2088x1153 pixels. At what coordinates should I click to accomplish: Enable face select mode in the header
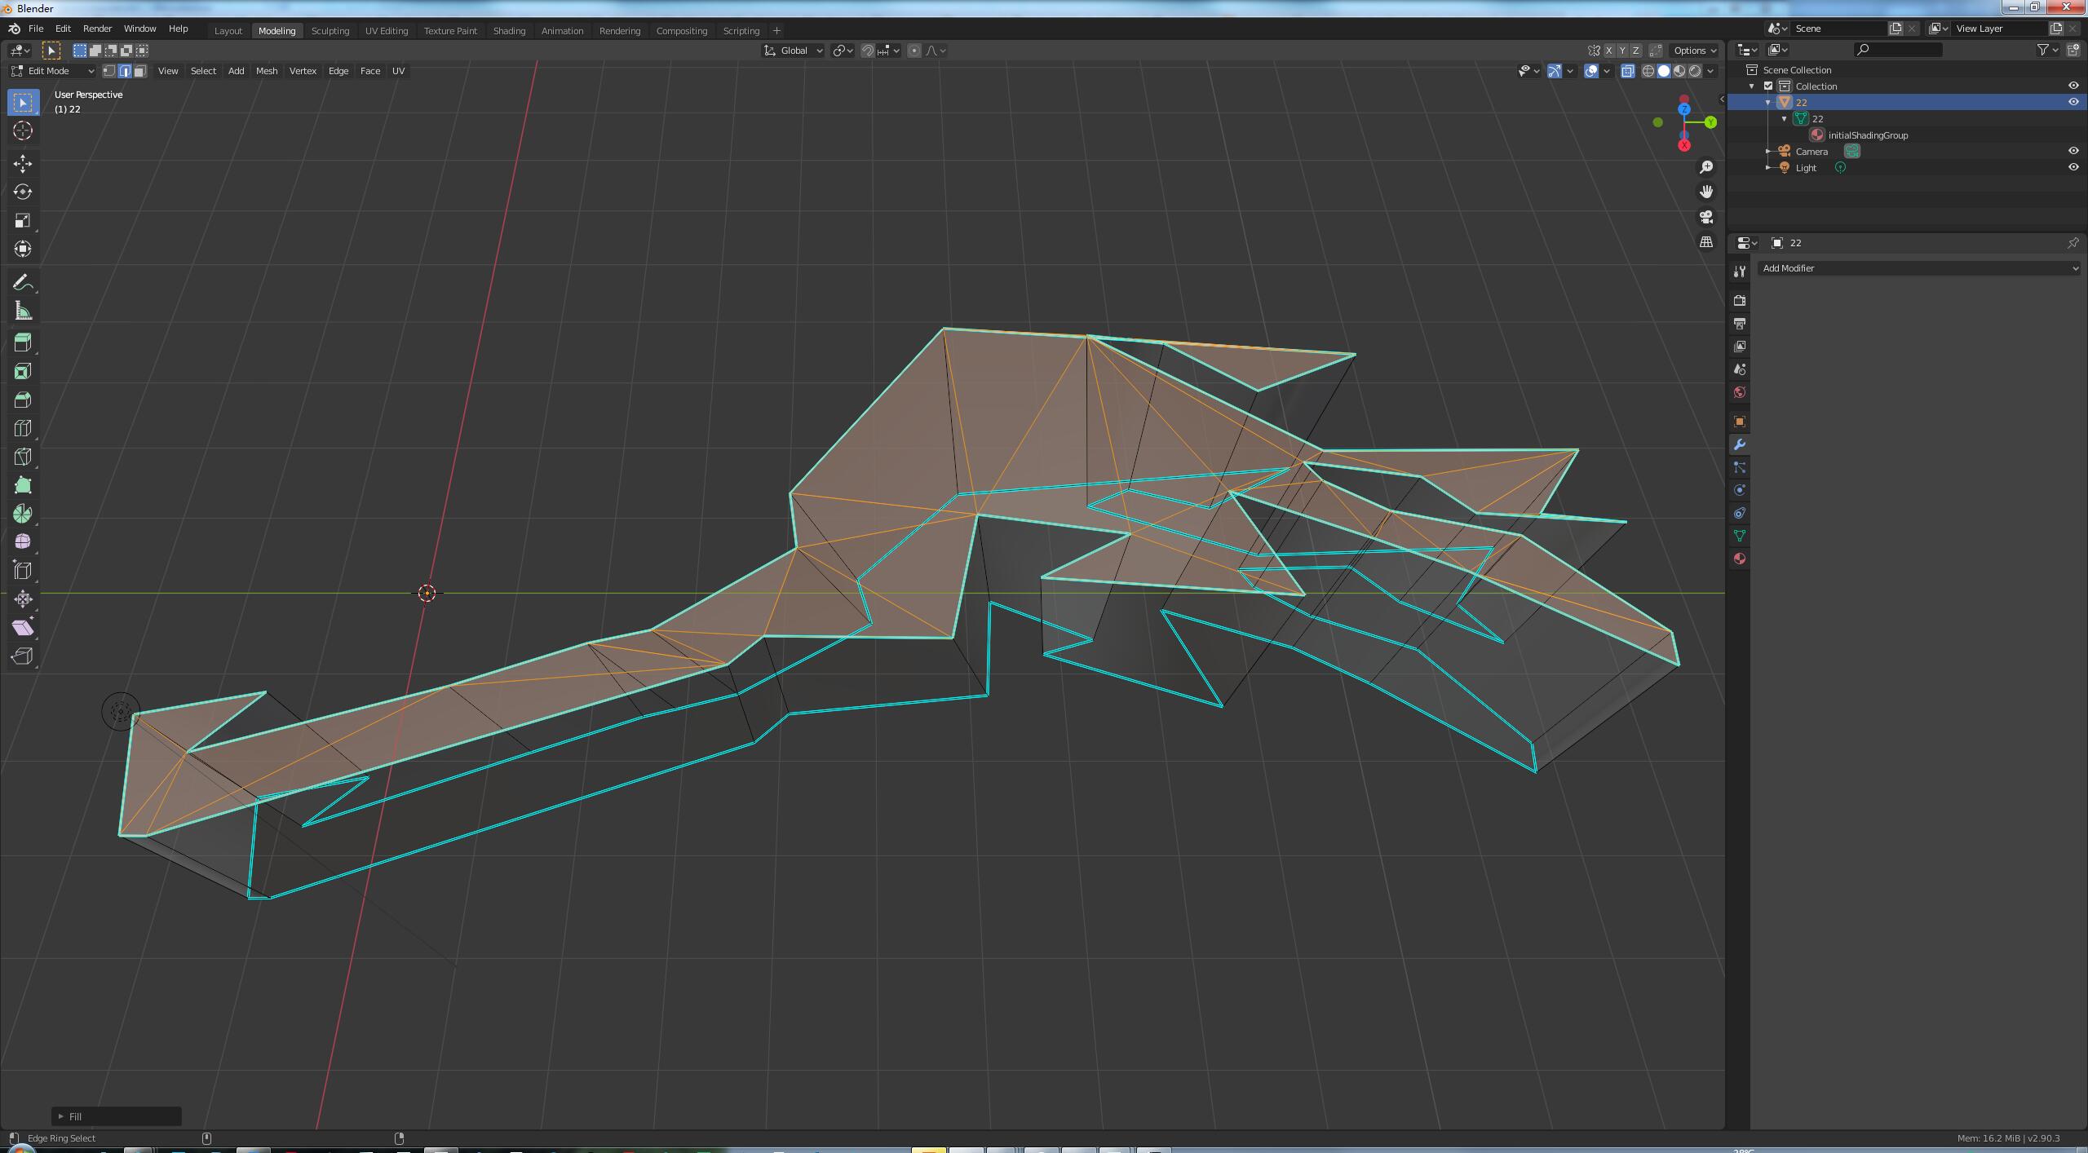click(139, 71)
